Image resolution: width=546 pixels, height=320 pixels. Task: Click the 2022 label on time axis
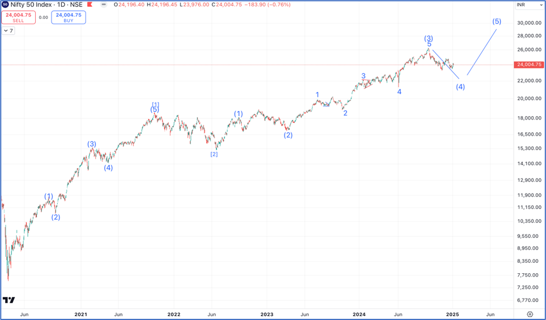click(174, 314)
